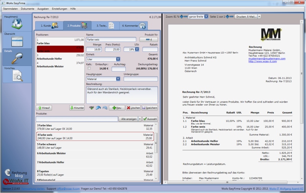
Task: Open the Vorschau document preview icon
Action: (x=17, y=76)
